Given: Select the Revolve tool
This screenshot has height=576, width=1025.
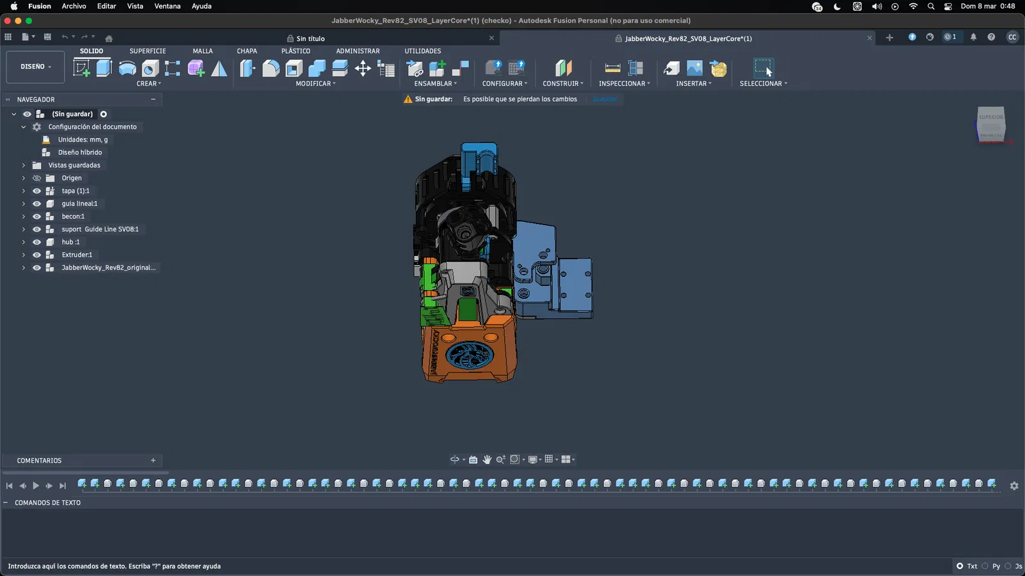Looking at the screenshot, I should click(x=127, y=68).
